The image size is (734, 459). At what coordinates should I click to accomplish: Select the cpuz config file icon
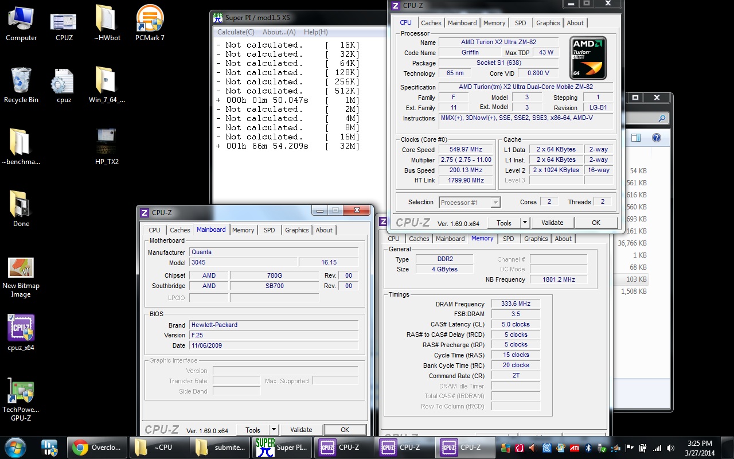[x=64, y=86]
